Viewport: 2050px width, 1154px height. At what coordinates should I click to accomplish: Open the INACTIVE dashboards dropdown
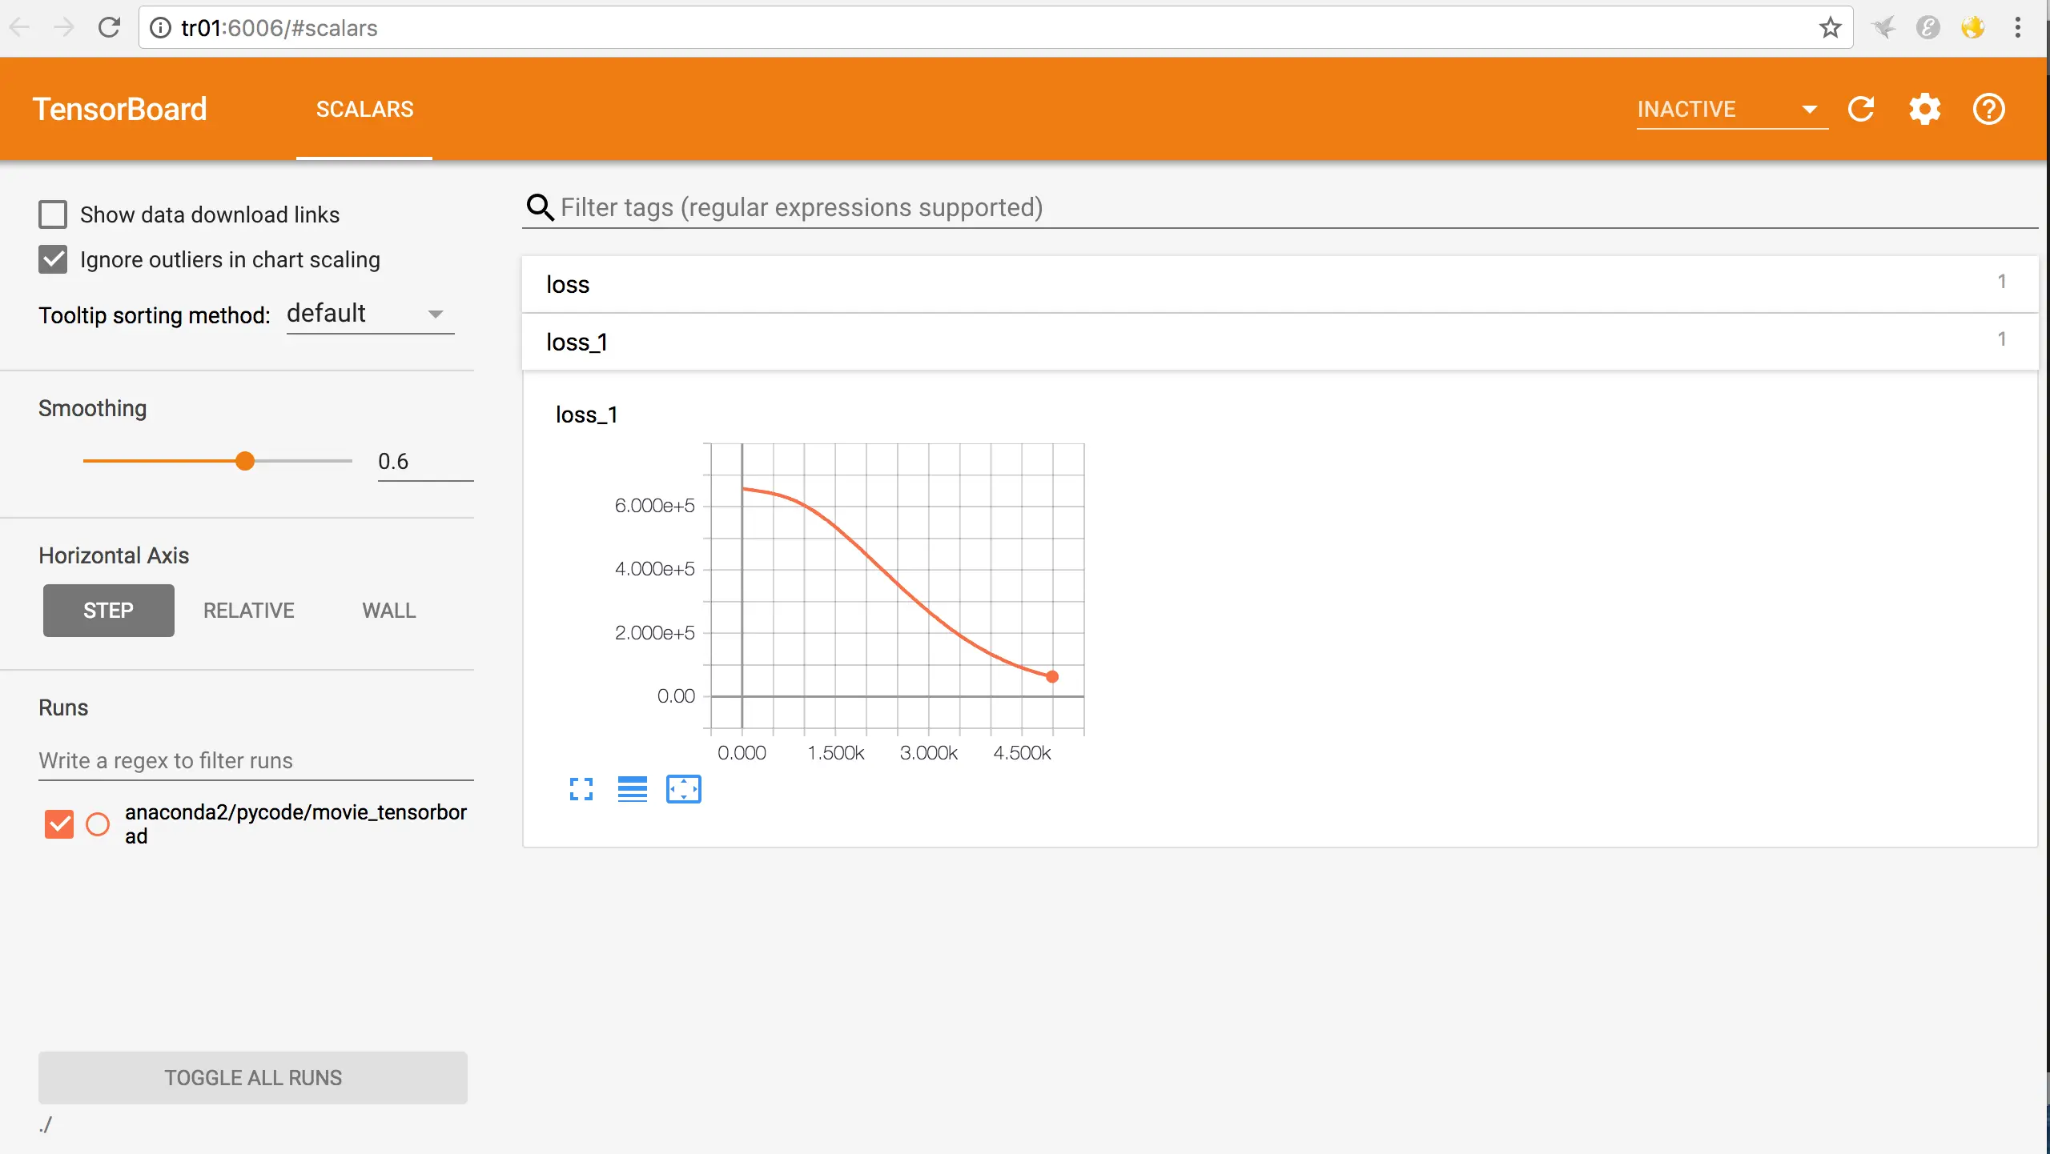coord(1731,109)
